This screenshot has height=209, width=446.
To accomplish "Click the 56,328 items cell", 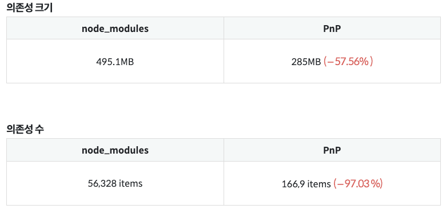I will [115, 183].
